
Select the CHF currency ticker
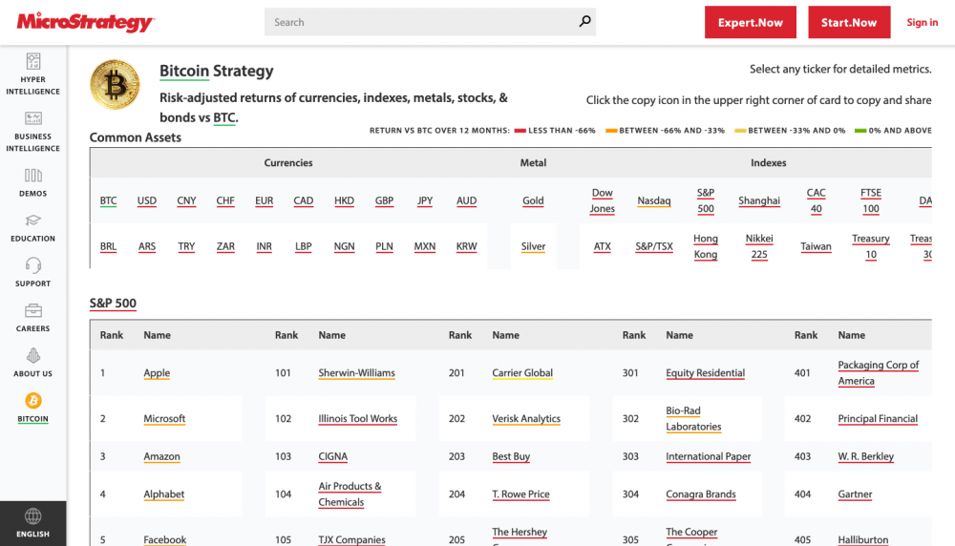[x=225, y=200]
